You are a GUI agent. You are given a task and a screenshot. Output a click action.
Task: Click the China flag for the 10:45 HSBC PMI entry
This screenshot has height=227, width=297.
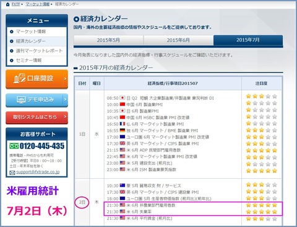tap(123, 117)
